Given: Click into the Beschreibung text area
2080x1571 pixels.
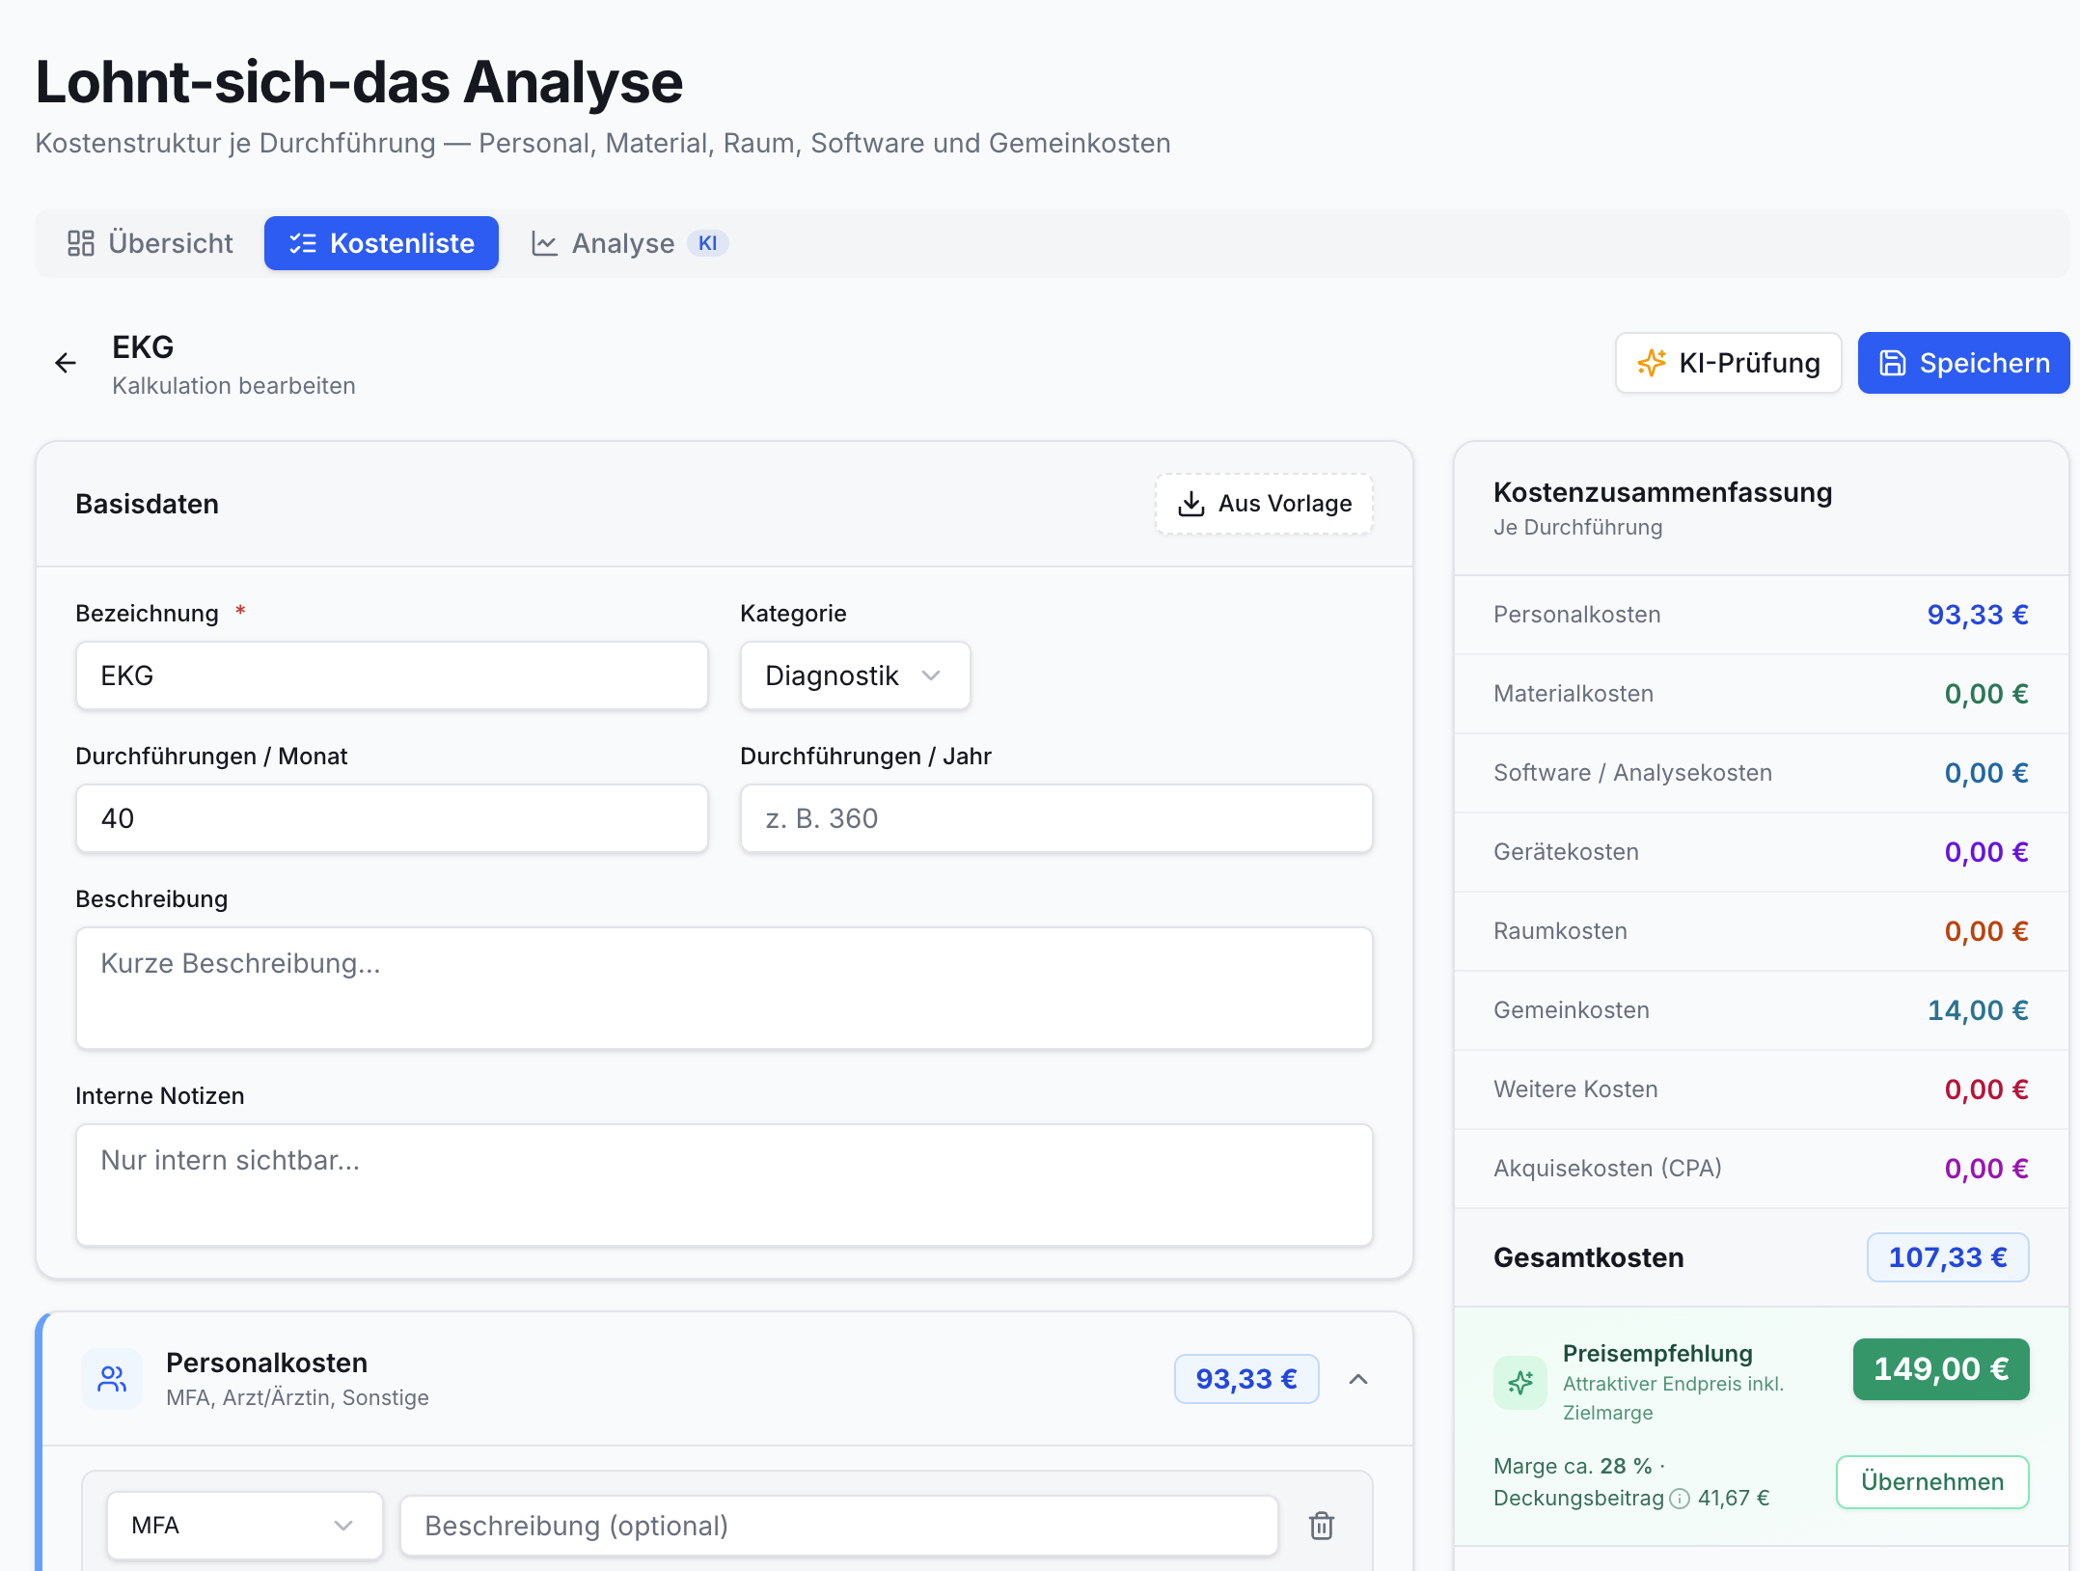Looking at the screenshot, I should point(725,988).
